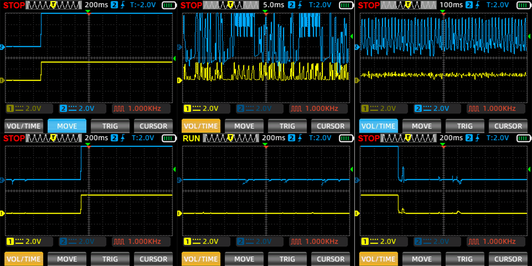Click rising-edge trigger icon in 5.0ms screen
532x266 pixels.
coord(300,5)
